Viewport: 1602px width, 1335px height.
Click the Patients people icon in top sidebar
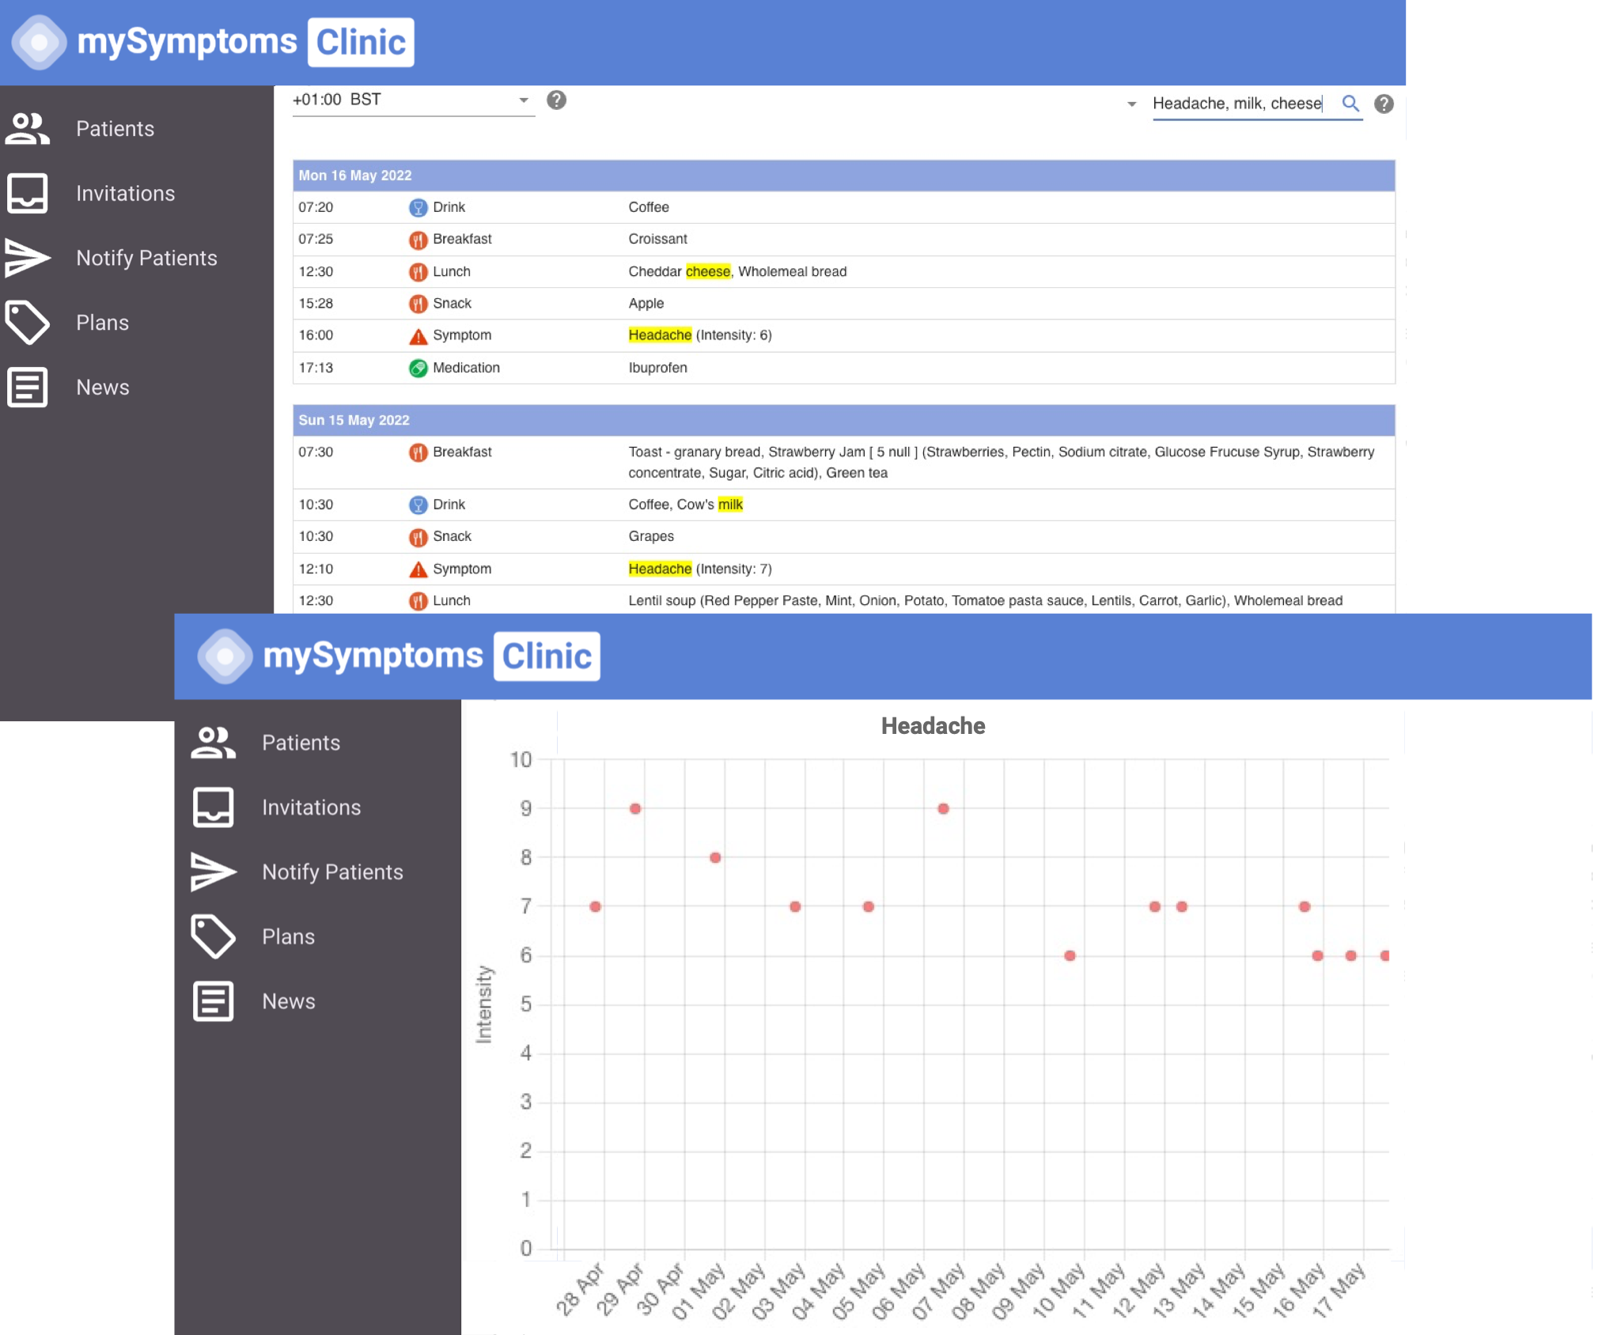click(28, 129)
